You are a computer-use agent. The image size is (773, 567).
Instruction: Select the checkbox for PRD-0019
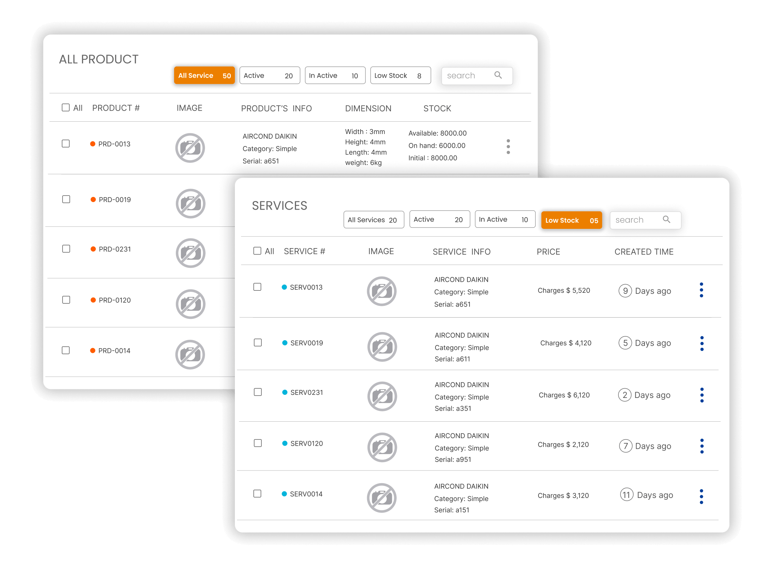tap(66, 199)
